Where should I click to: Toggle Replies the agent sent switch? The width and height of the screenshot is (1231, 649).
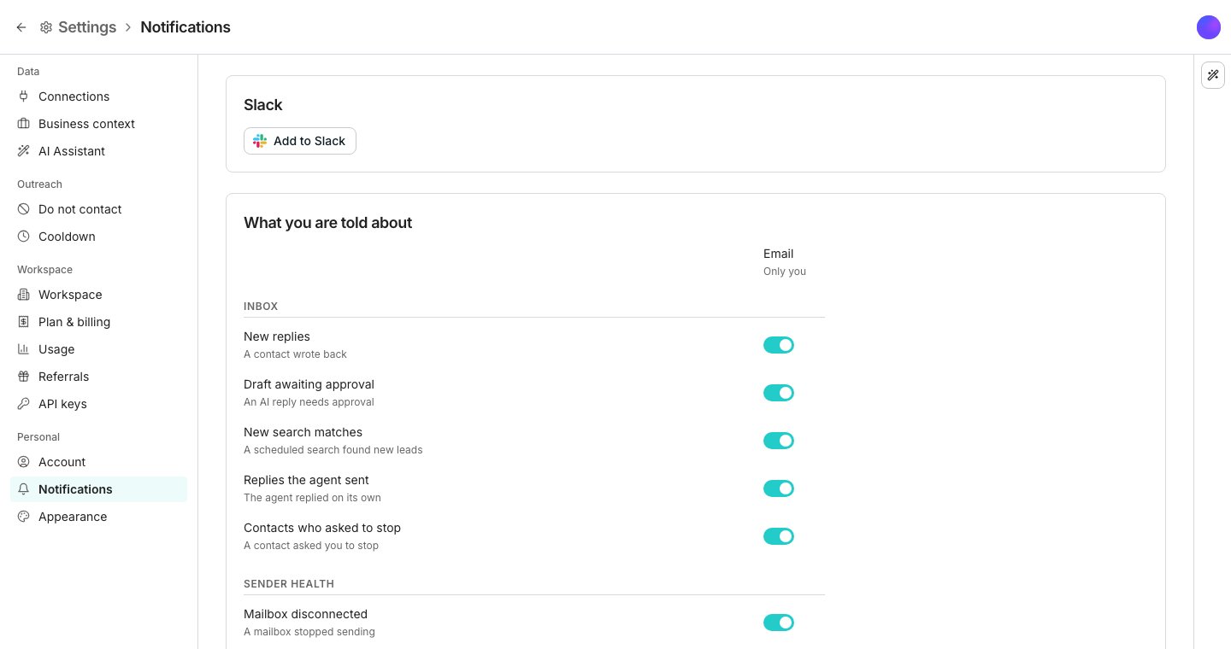(779, 488)
